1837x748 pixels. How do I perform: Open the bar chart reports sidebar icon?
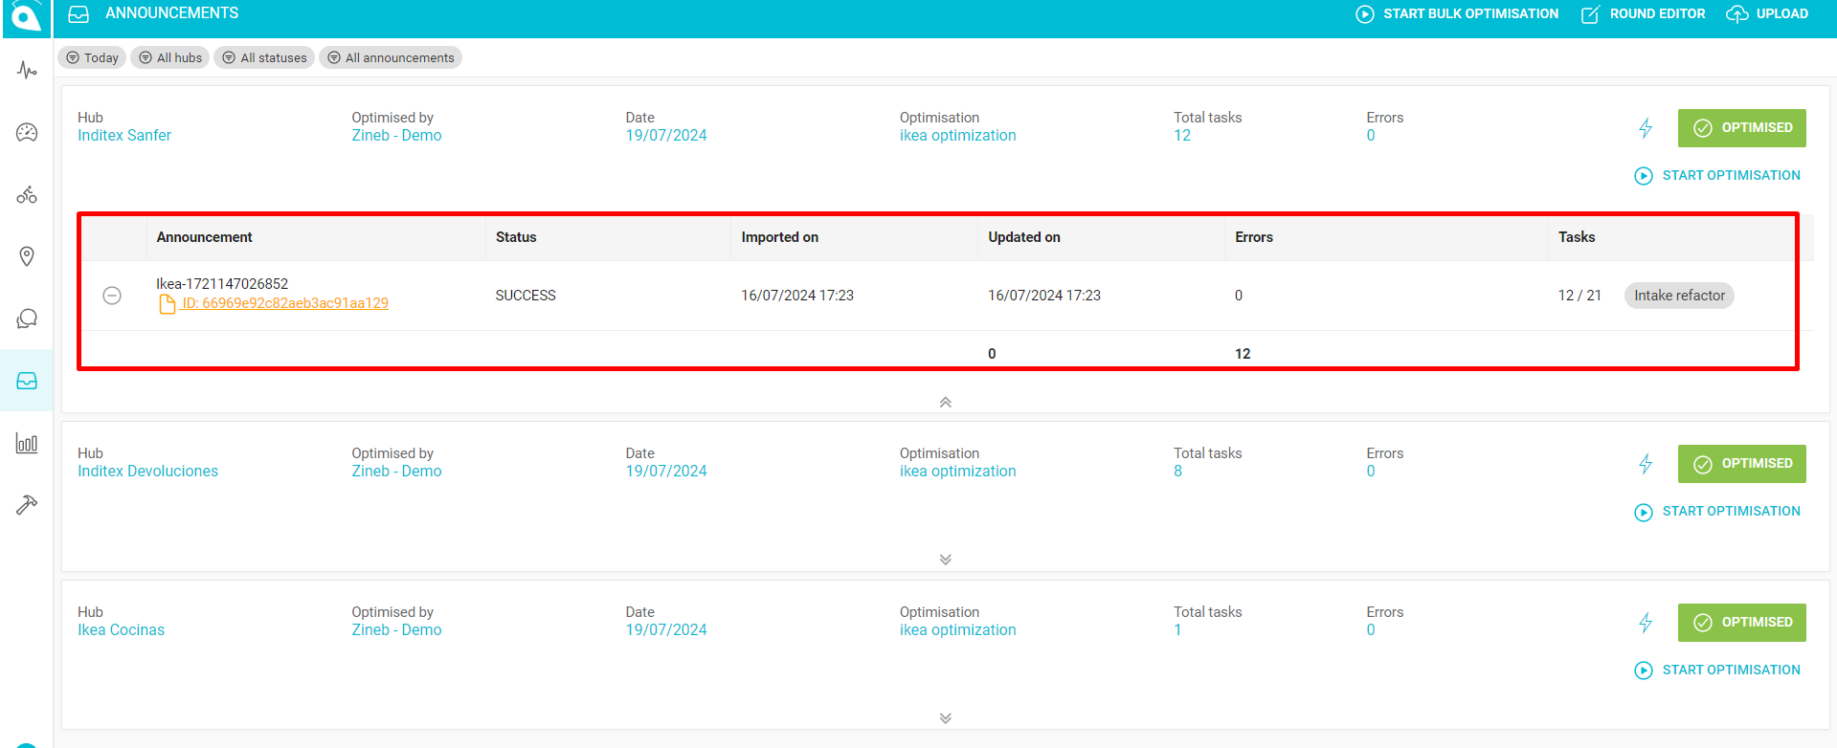(27, 443)
